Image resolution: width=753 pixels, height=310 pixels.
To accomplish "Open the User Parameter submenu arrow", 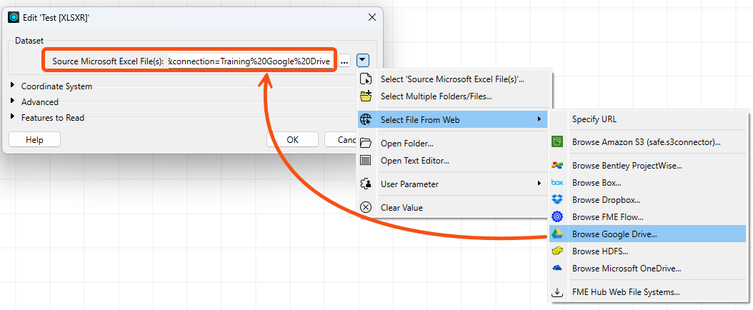I will tap(540, 184).
